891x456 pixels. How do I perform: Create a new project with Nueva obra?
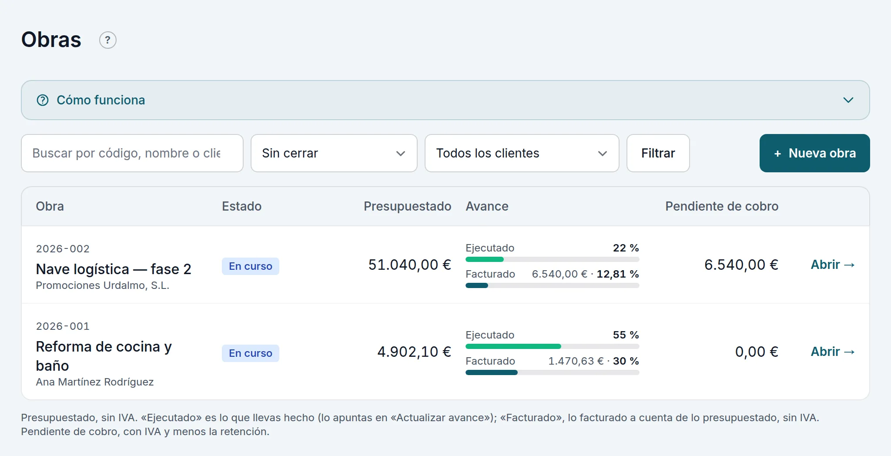click(x=815, y=153)
